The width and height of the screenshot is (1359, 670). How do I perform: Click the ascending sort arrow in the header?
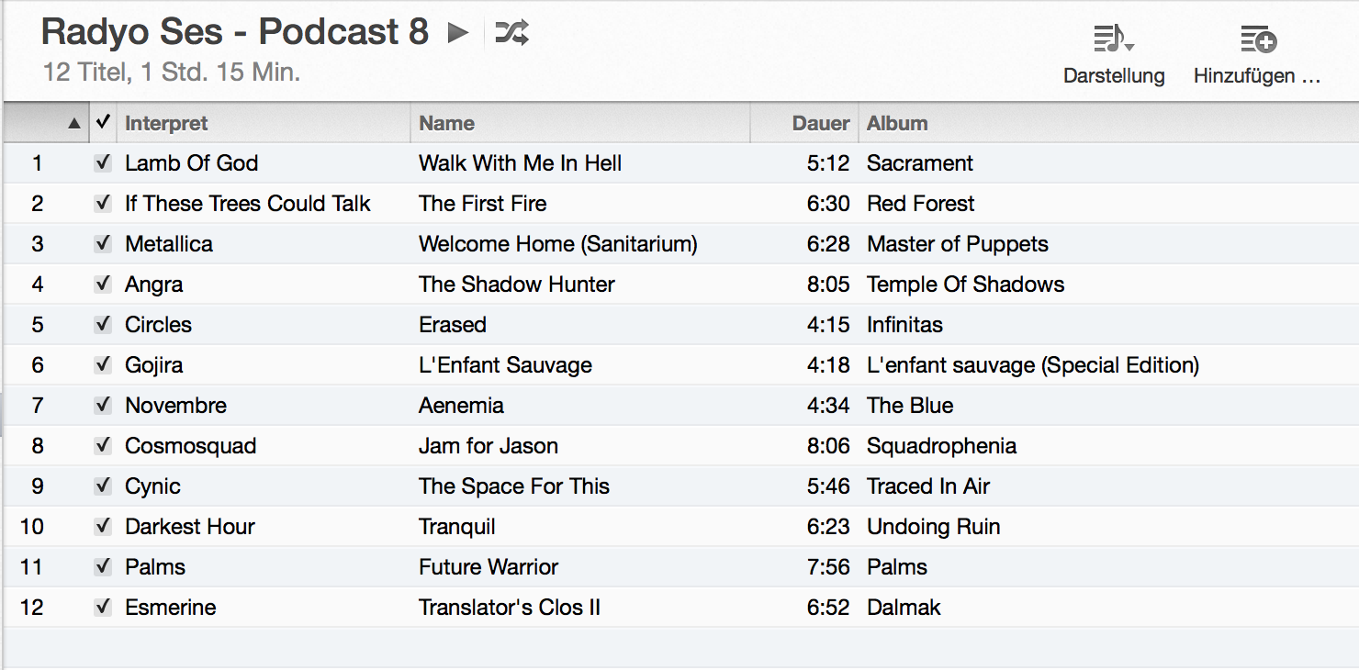tap(74, 124)
